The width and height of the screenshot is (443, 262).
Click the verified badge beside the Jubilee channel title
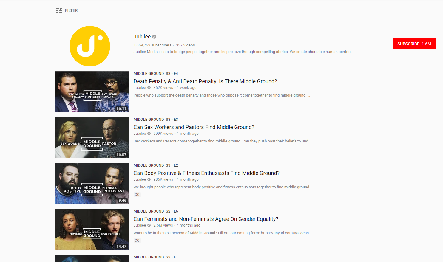point(154,37)
